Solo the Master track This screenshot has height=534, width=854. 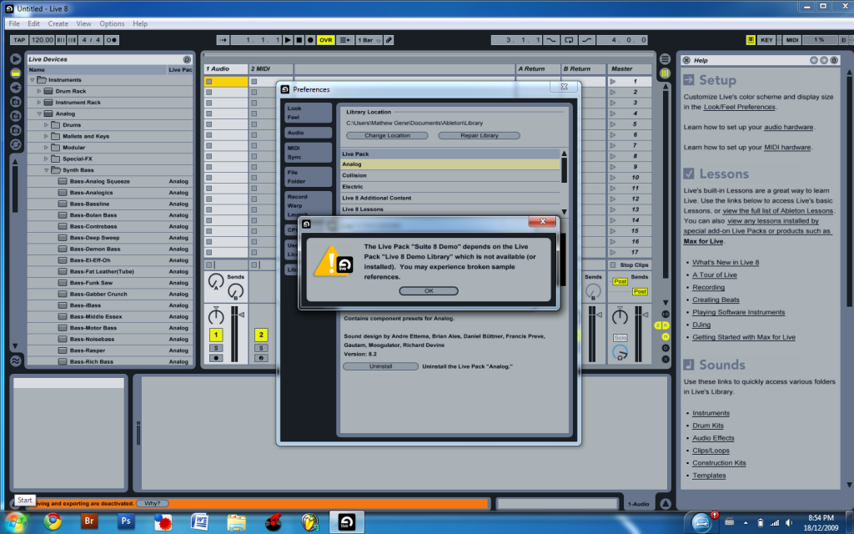(x=620, y=338)
